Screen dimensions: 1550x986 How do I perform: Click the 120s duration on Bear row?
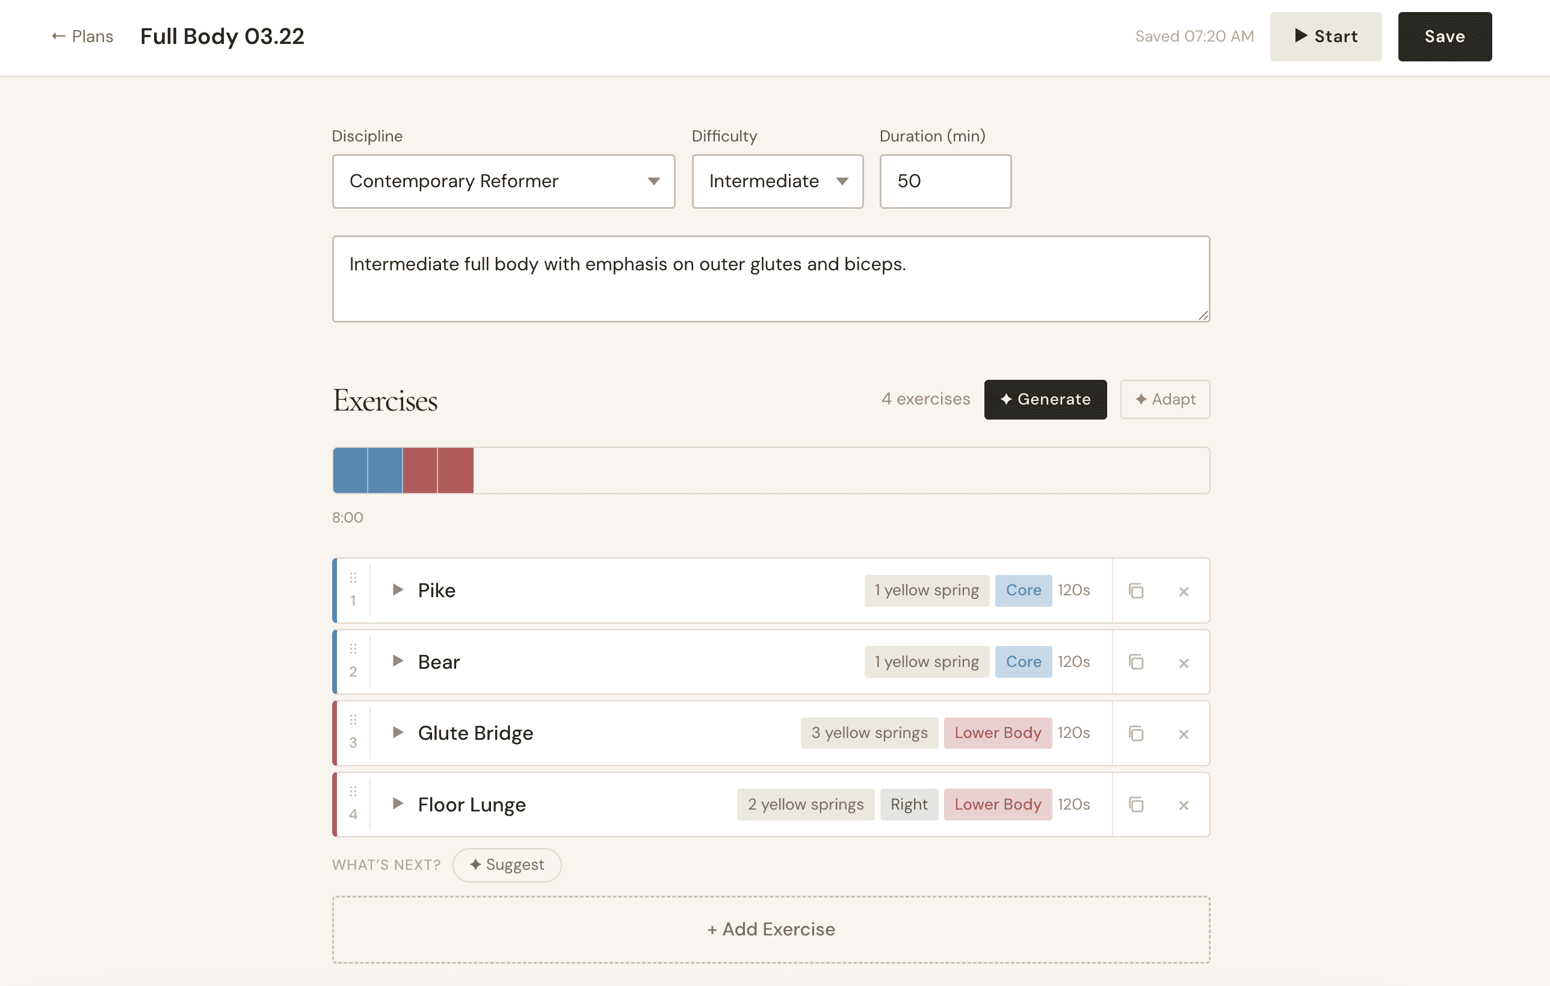click(1073, 662)
